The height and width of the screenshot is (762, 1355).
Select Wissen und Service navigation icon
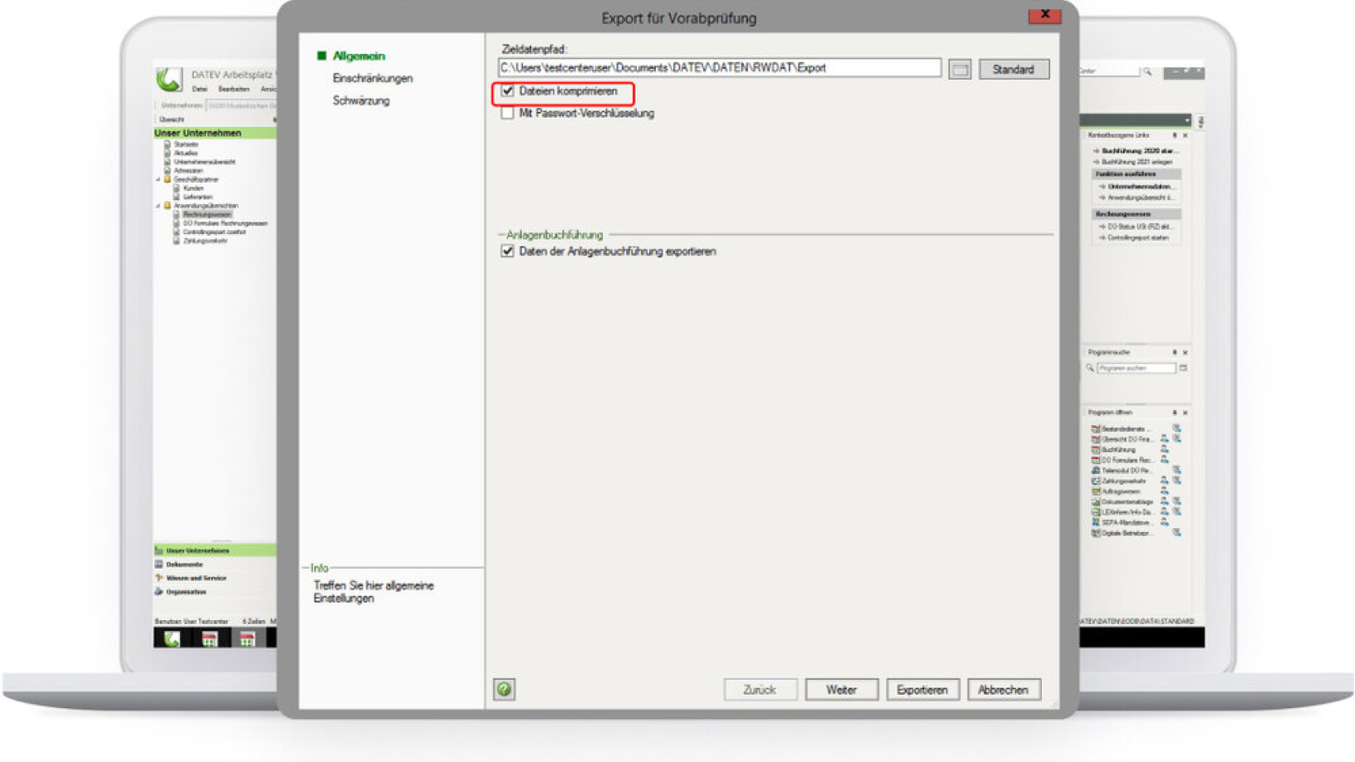(x=159, y=578)
